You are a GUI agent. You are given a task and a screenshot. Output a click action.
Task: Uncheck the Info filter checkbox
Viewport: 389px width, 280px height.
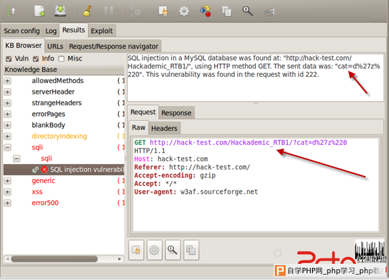pos(36,59)
